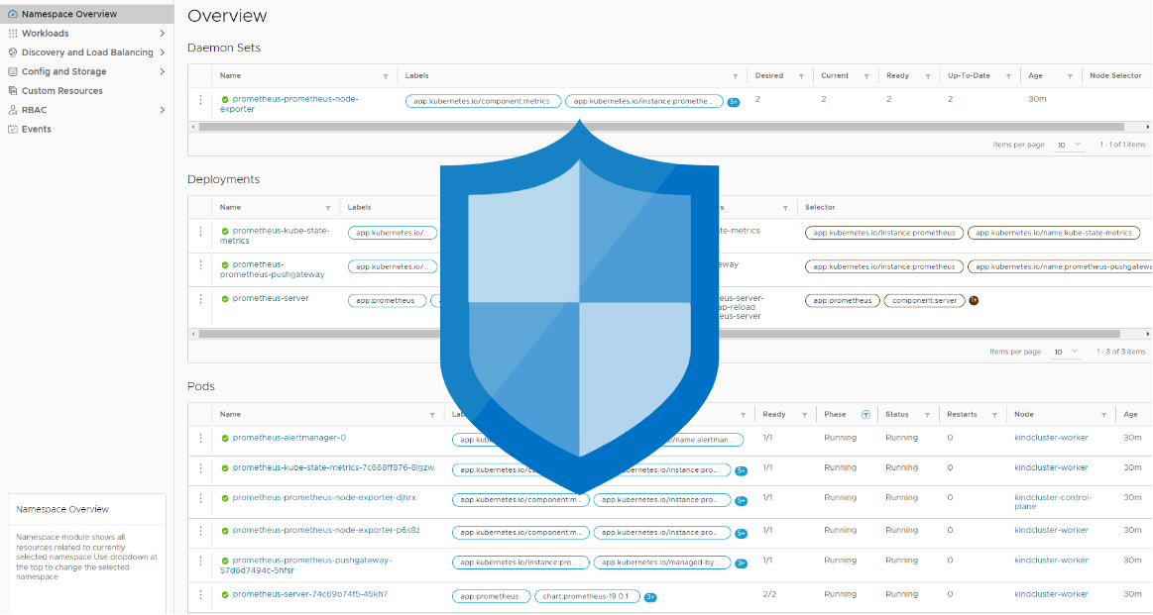Open the prometheus-prometheus-node-exporter daemon set
Image resolution: width=1153 pixels, height=615 pixels.
tap(288, 104)
